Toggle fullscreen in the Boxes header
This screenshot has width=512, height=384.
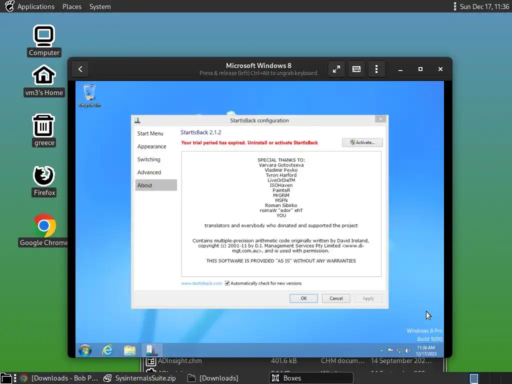(336, 69)
